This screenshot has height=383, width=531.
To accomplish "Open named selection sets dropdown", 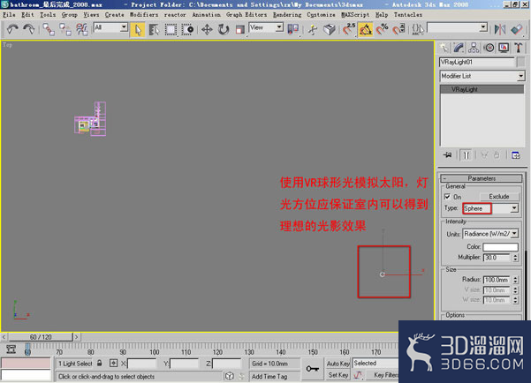I will point(458,27).
